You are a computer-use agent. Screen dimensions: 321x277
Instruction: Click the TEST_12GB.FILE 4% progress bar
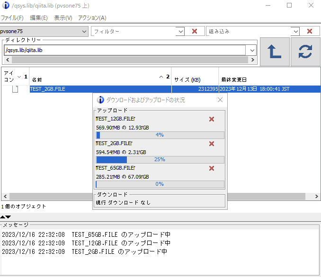(160, 135)
